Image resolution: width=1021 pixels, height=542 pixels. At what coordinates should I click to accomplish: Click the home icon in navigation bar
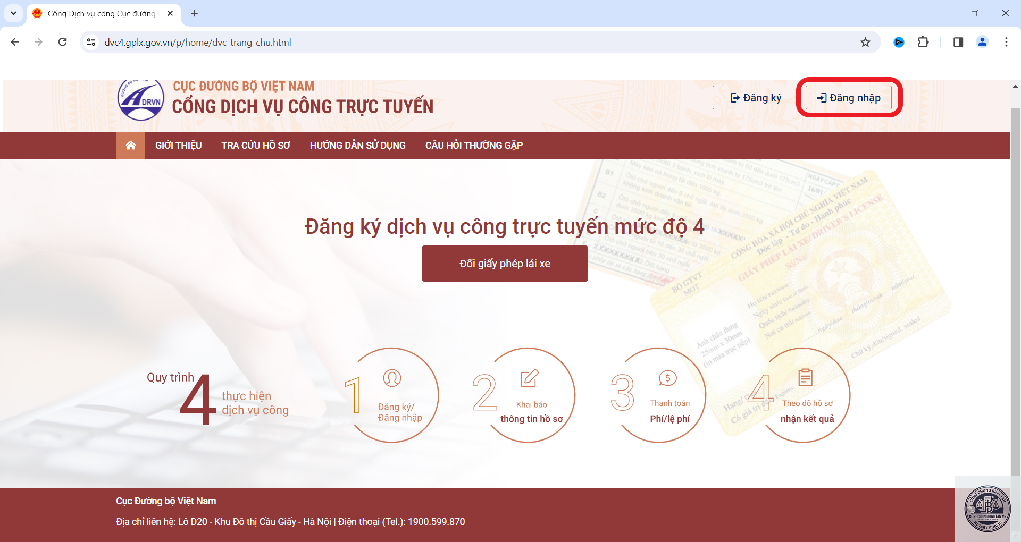pos(130,146)
